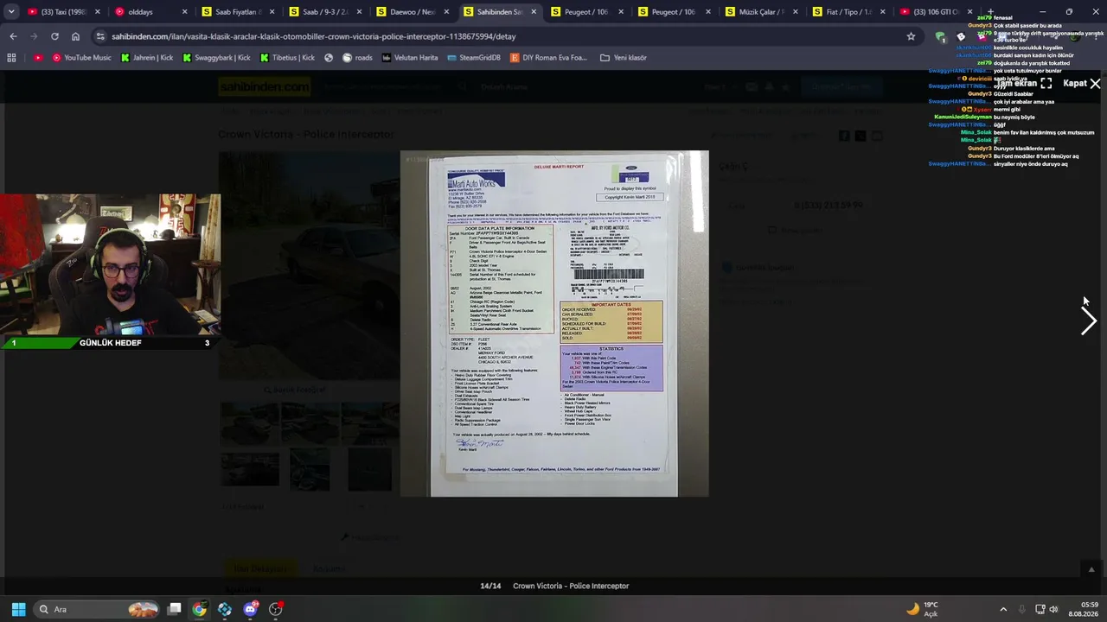The image size is (1107, 622).
Task: Switch to the (33) Taxi YouTube tab
Action: (63, 12)
